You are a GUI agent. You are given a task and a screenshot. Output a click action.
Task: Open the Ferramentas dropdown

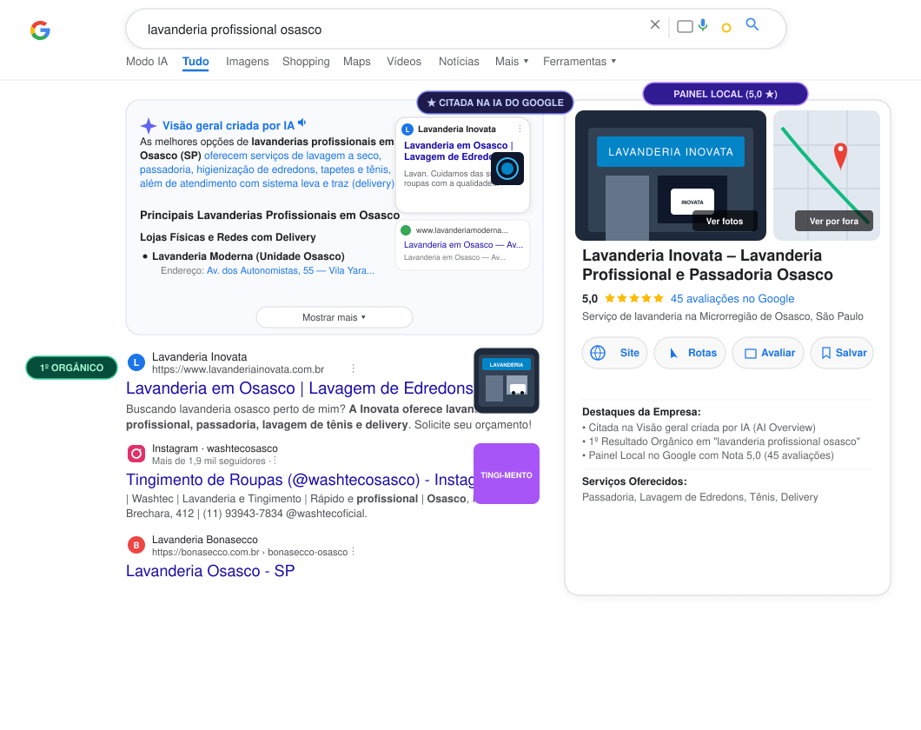(580, 62)
